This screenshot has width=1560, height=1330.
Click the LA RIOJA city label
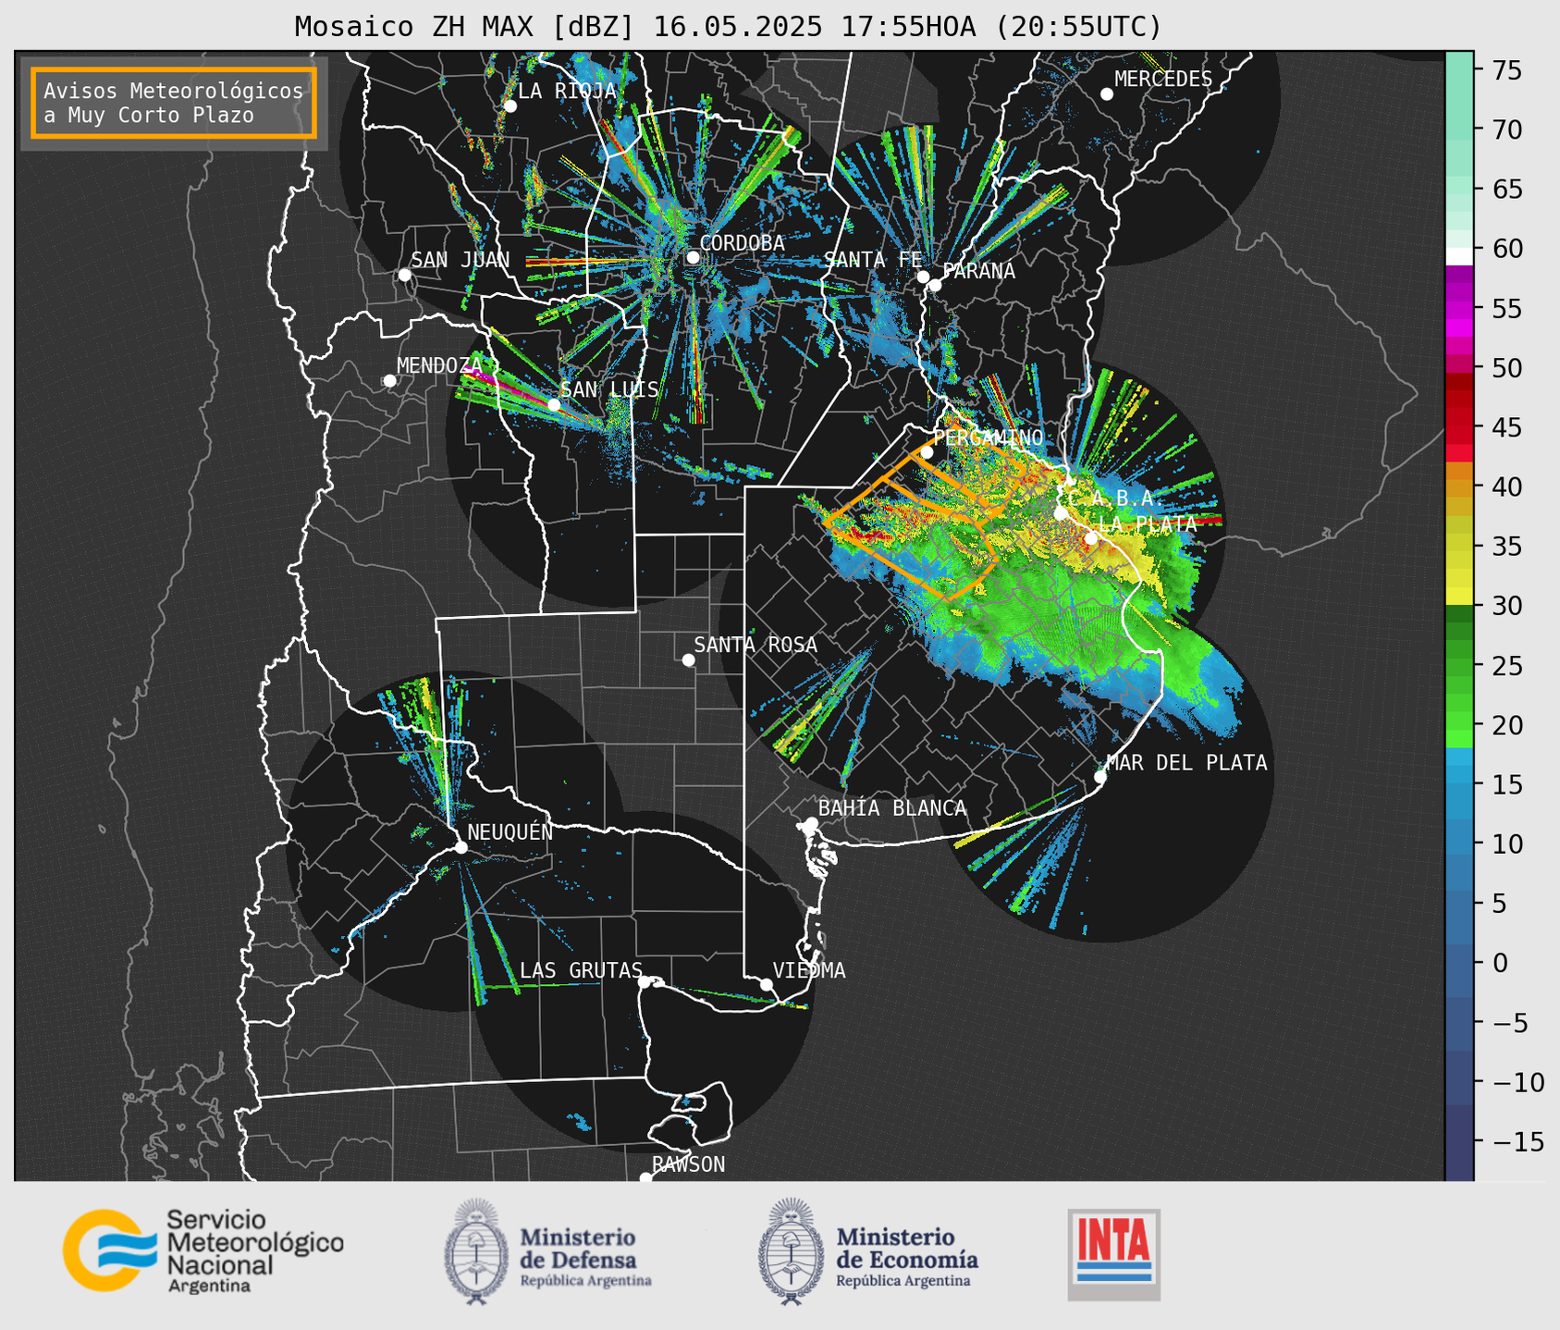point(567,91)
